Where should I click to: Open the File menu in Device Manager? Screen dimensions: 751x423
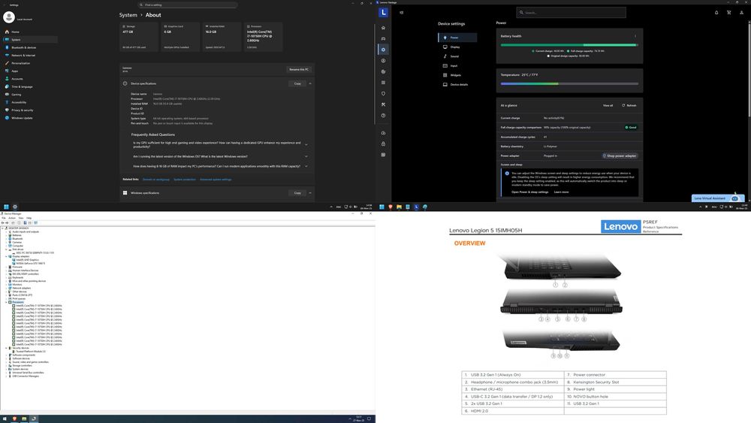pyautogui.click(x=4, y=218)
